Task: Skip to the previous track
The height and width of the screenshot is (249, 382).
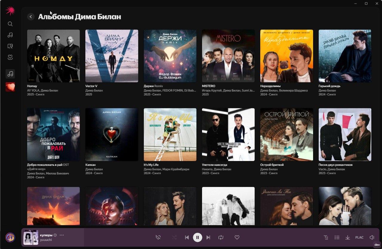Action: [x=187, y=237]
